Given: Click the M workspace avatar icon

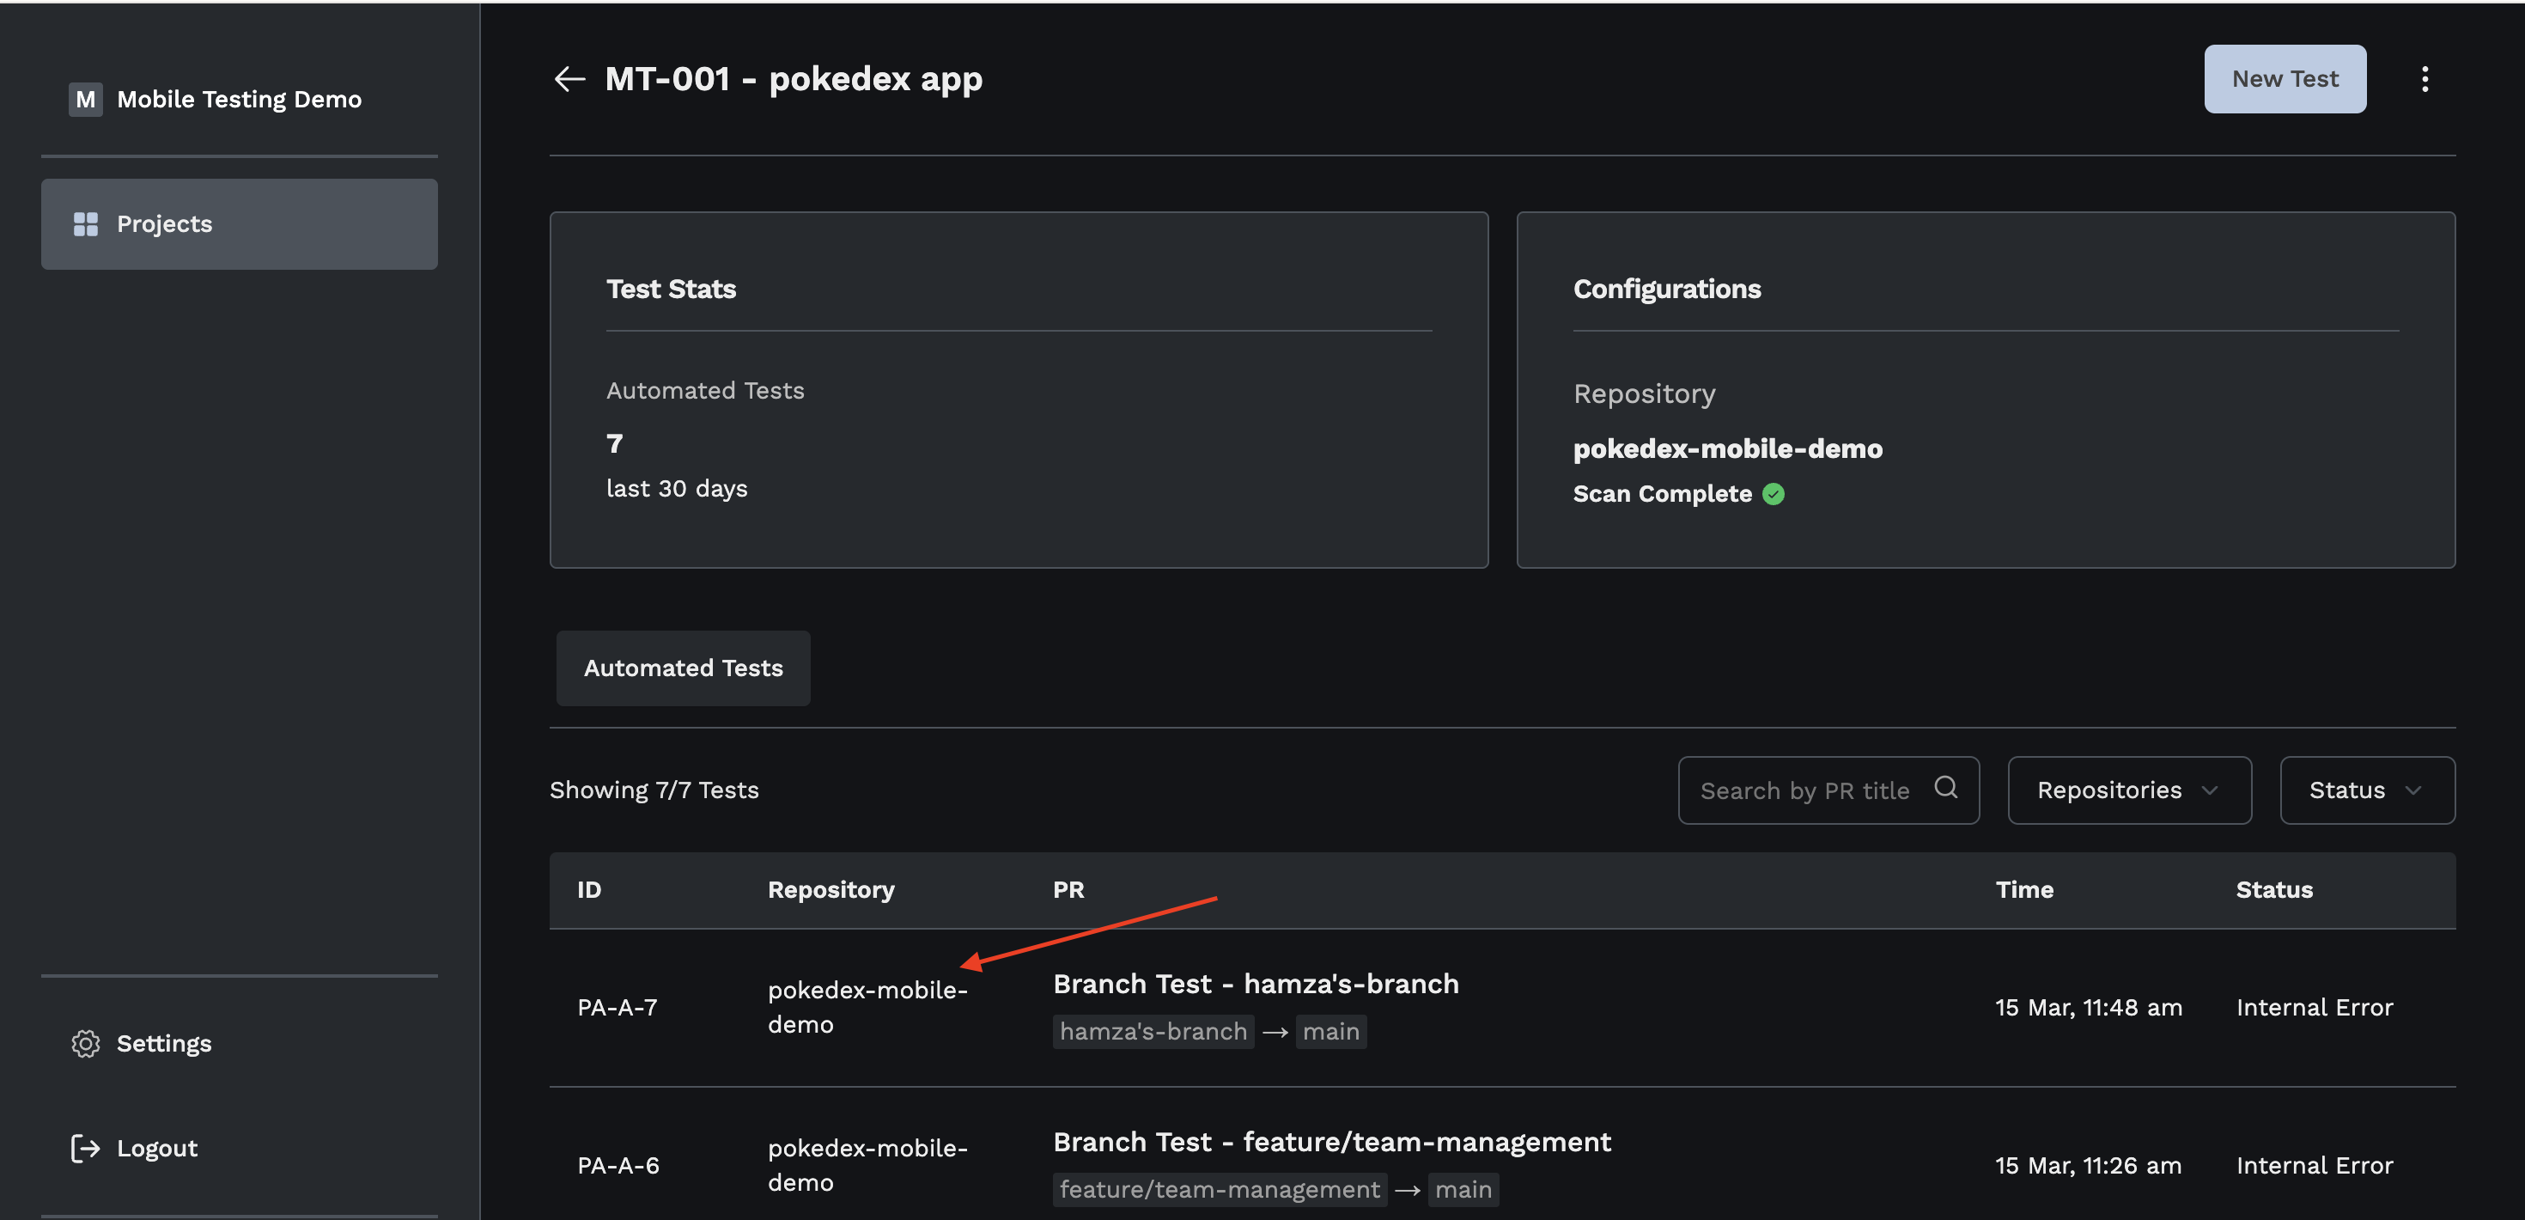Looking at the screenshot, I should (85, 99).
